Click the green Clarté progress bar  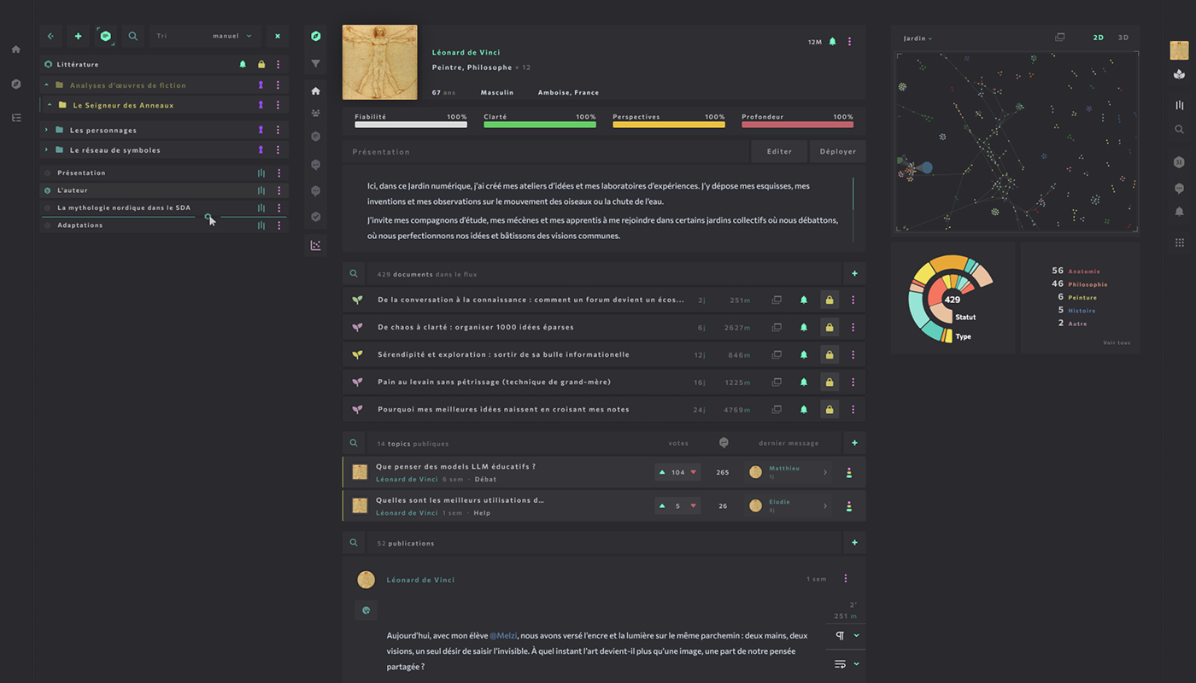pyautogui.click(x=539, y=125)
